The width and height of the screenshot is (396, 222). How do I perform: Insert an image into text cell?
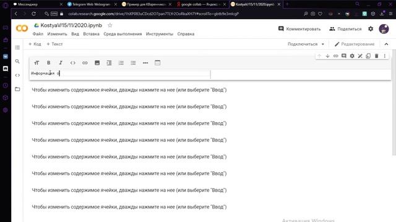click(x=97, y=63)
